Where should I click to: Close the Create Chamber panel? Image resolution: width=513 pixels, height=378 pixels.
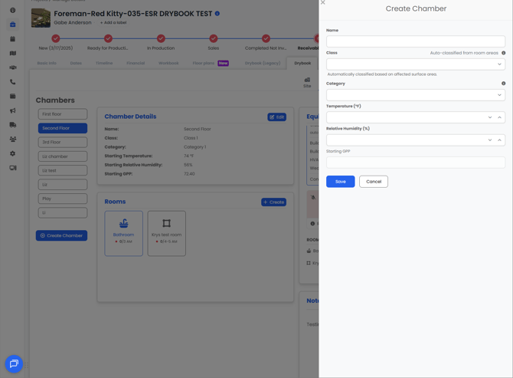[322, 2]
